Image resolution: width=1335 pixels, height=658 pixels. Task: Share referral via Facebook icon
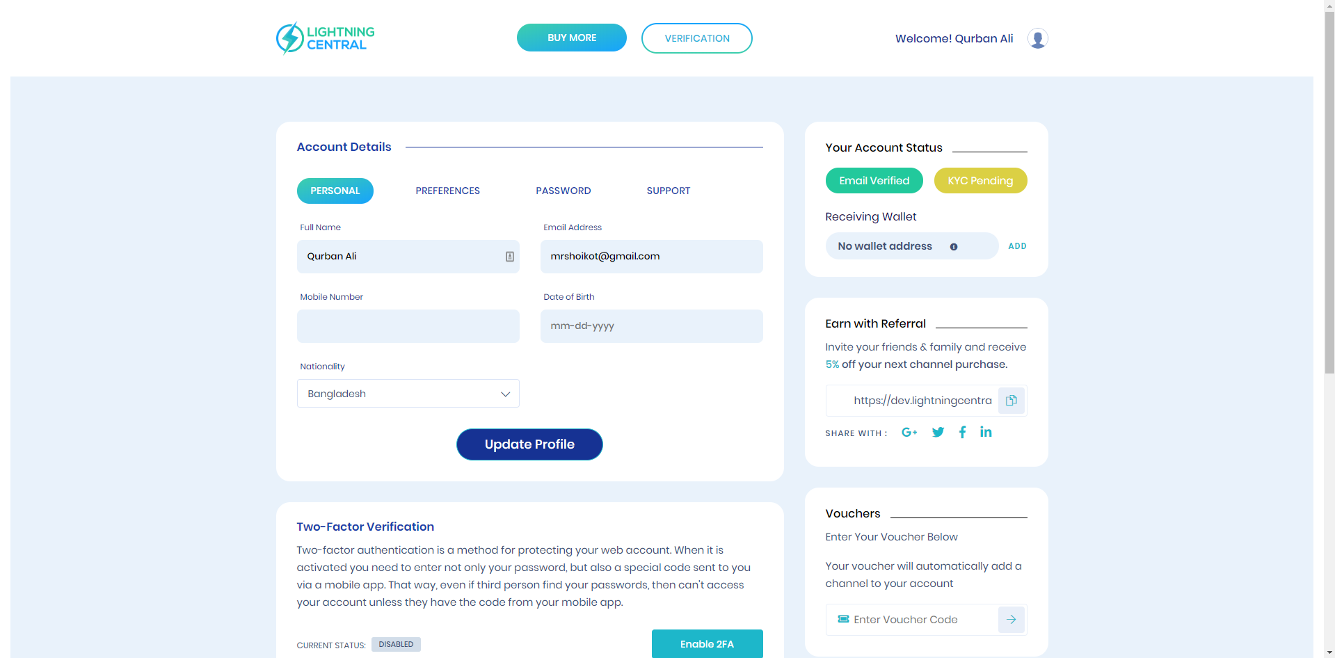[962, 433]
